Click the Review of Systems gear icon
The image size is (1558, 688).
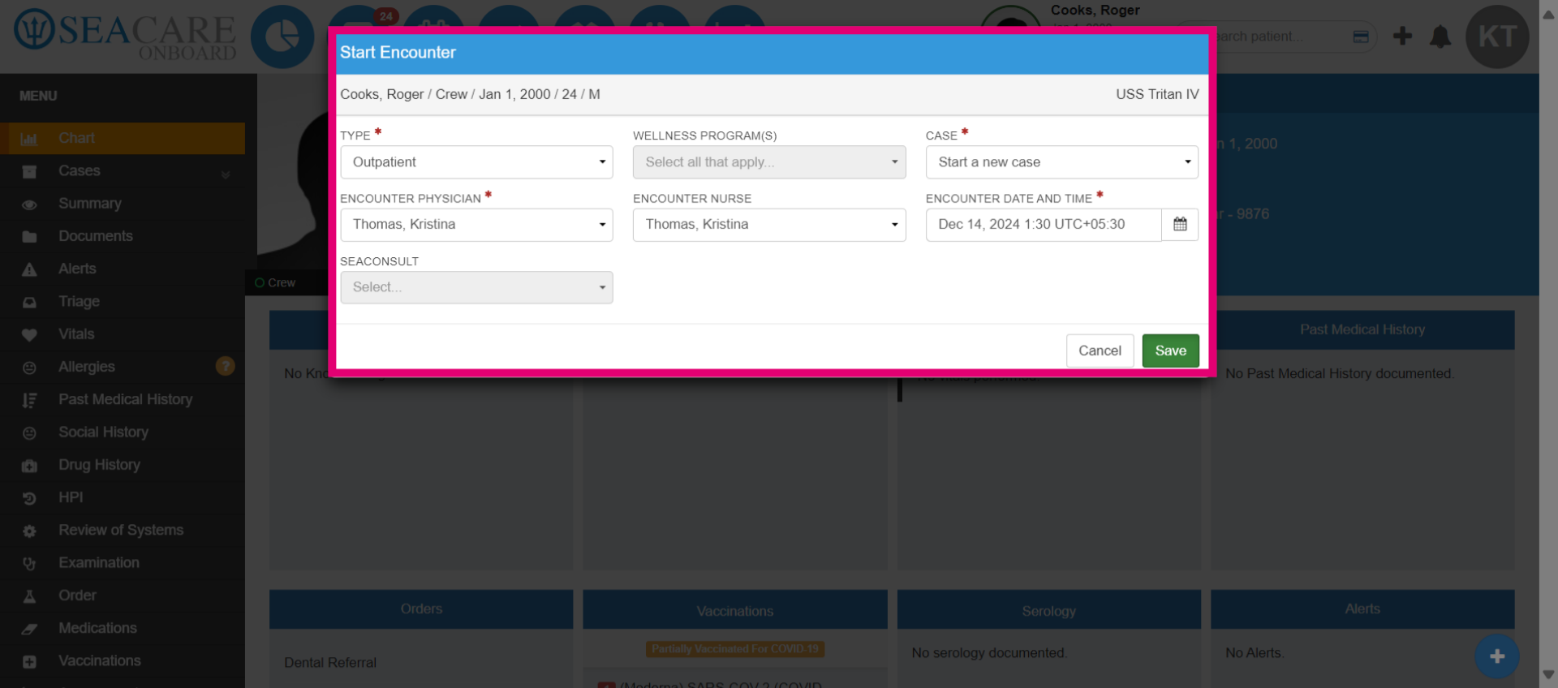29,531
